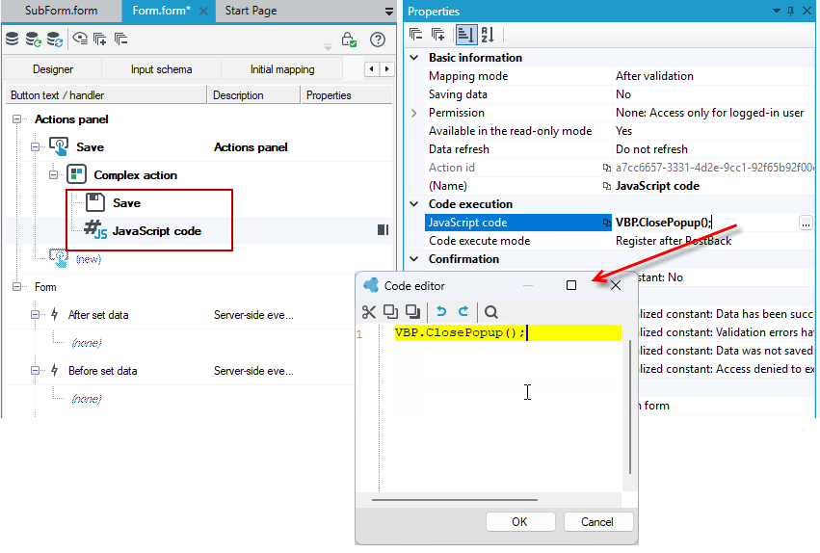820x553 pixels.
Task: Open Properties panel options dropdown arrow
Action: point(776,11)
